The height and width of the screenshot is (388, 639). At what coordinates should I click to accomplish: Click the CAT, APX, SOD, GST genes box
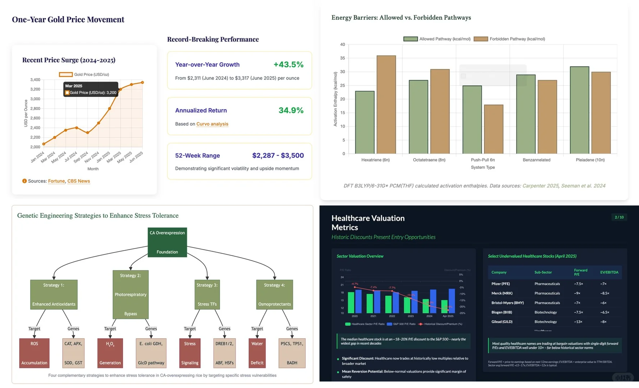click(73, 353)
